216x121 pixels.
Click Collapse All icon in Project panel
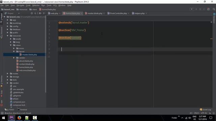click(35, 13)
